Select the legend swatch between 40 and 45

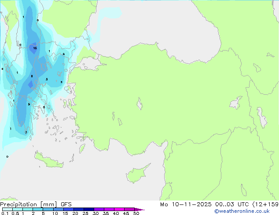point(119,209)
